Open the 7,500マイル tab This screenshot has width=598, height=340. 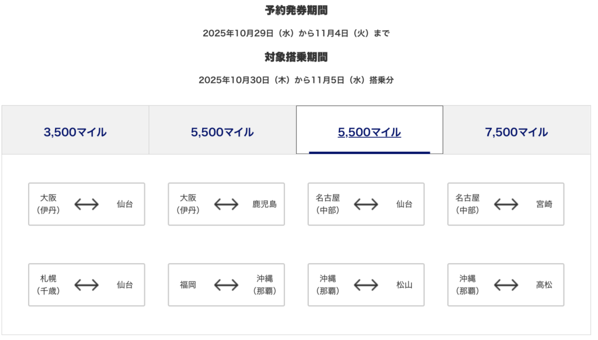click(x=516, y=132)
